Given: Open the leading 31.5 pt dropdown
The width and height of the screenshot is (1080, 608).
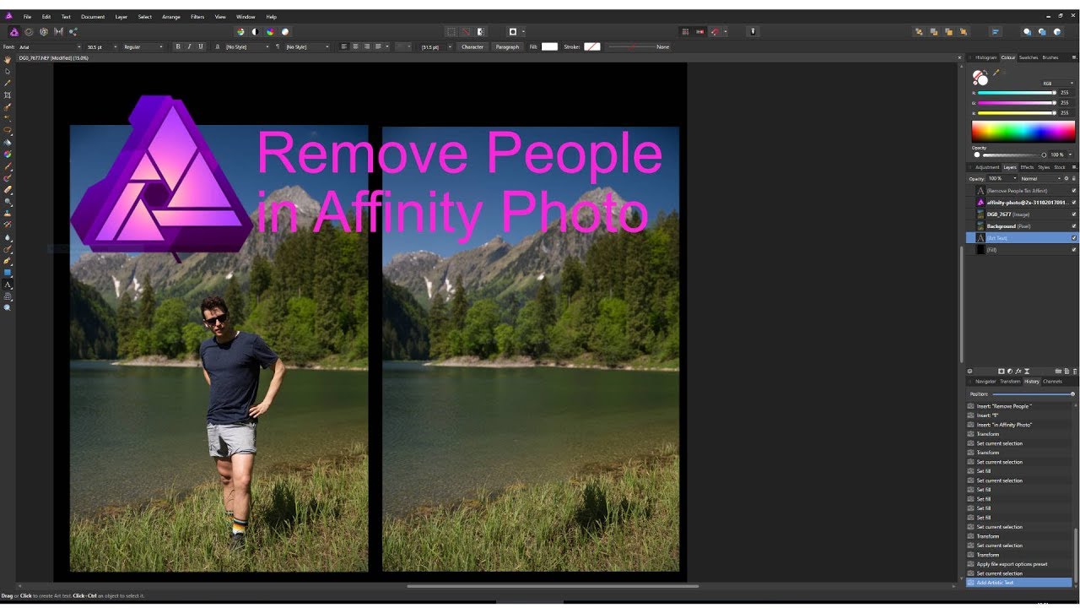Looking at the screenshot, I should 436,46.
